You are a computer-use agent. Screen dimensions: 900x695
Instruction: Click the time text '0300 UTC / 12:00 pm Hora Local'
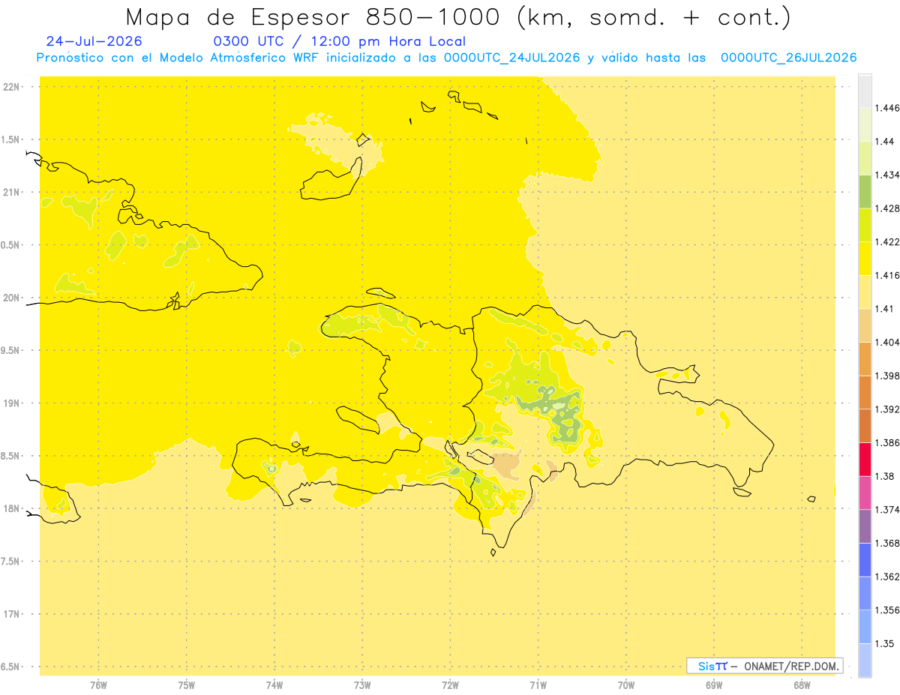pyautogui.click(x=340, y=42)
